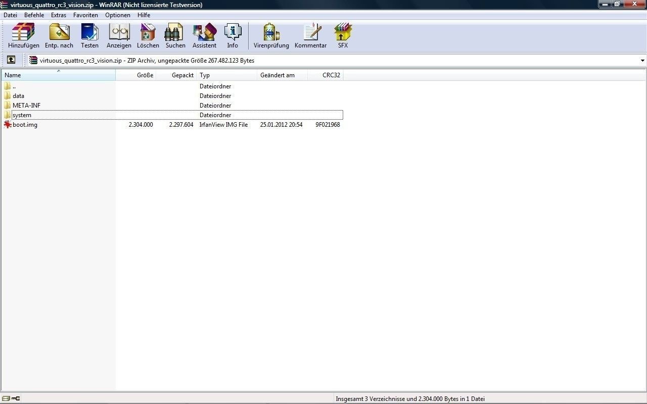Screen dimensions: 647x404
Task: Click the META-INF folder icon
Action: coord(7,105)
